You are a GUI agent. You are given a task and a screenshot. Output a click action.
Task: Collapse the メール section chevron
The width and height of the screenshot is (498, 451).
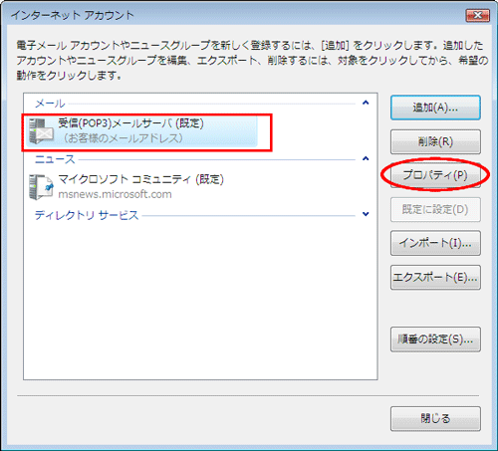pos(366,103)
